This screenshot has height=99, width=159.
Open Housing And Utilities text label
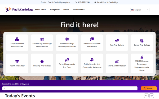(x=42, y=66)
